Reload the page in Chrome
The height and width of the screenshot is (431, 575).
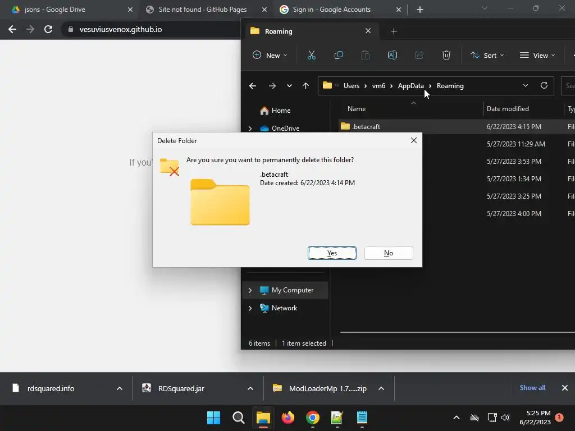(x=48, y=29)
